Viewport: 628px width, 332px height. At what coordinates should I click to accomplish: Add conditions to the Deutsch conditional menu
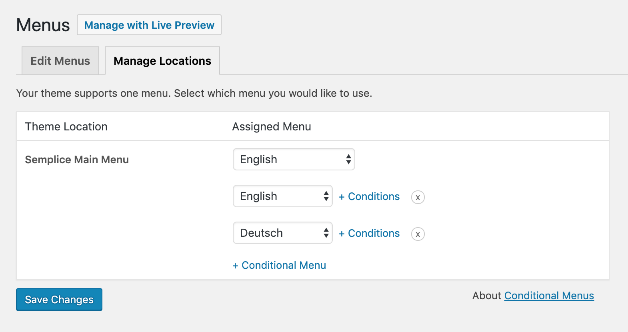pyautogui.click(x=369, y=233)
